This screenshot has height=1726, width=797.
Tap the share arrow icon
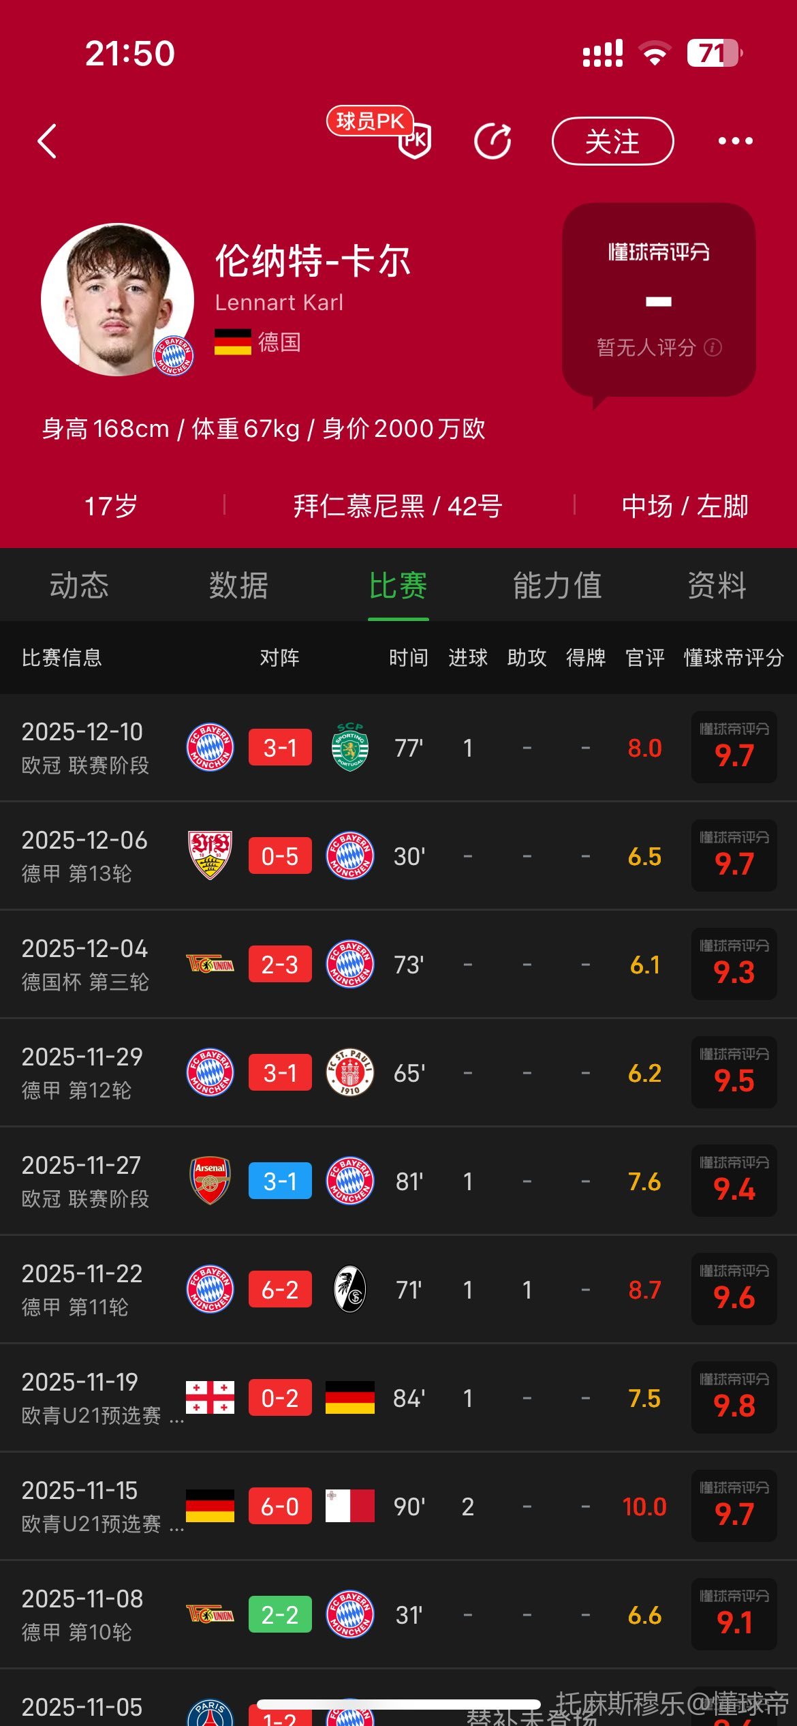coord(493,141)
